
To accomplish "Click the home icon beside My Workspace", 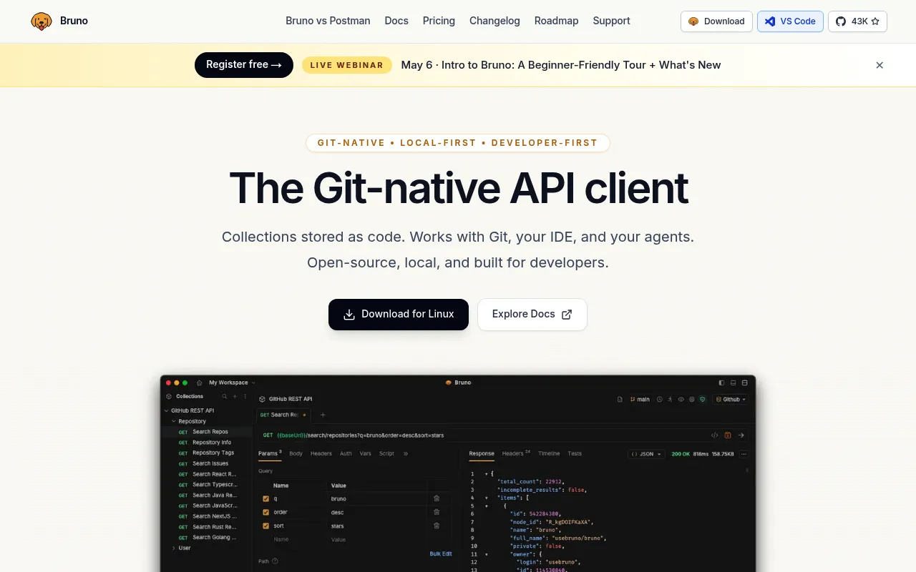I will [x=200, y=383].
